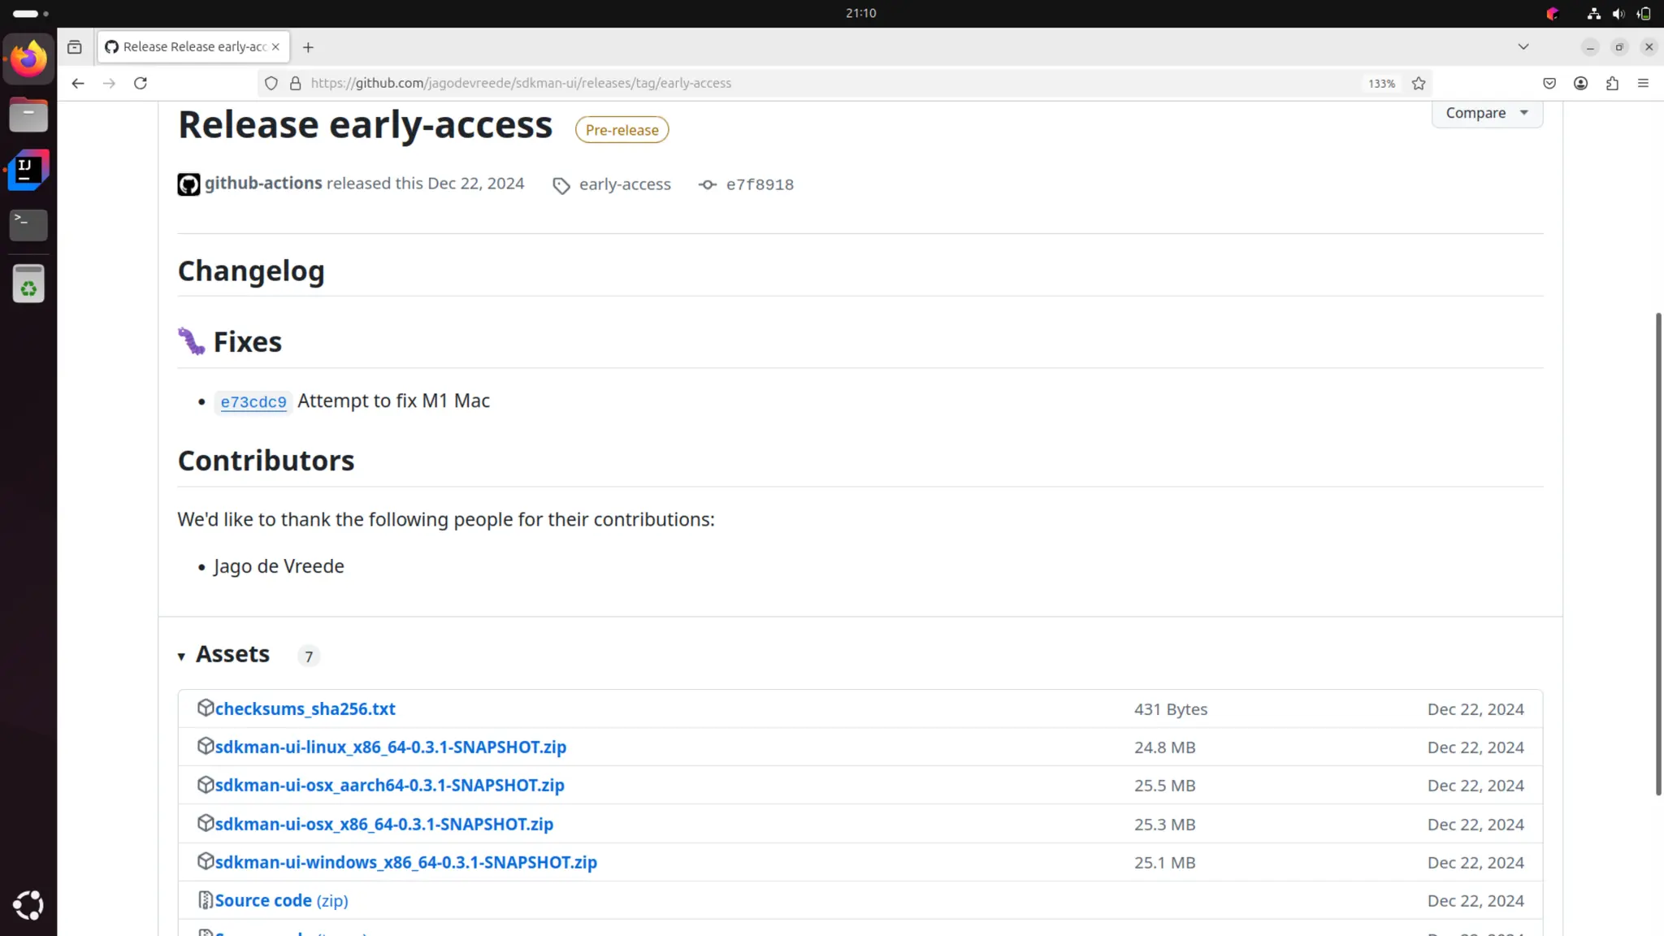The image size is (1664, 936).
Task: Click the page vertical scrollbar
Action: [1657, 552]
